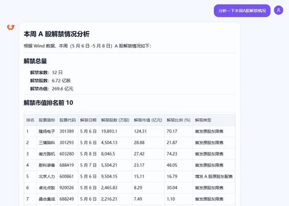Viewport: 289px width, 206px height.
Task: Click the share count 4,504.13
Action: coord(109,142)
